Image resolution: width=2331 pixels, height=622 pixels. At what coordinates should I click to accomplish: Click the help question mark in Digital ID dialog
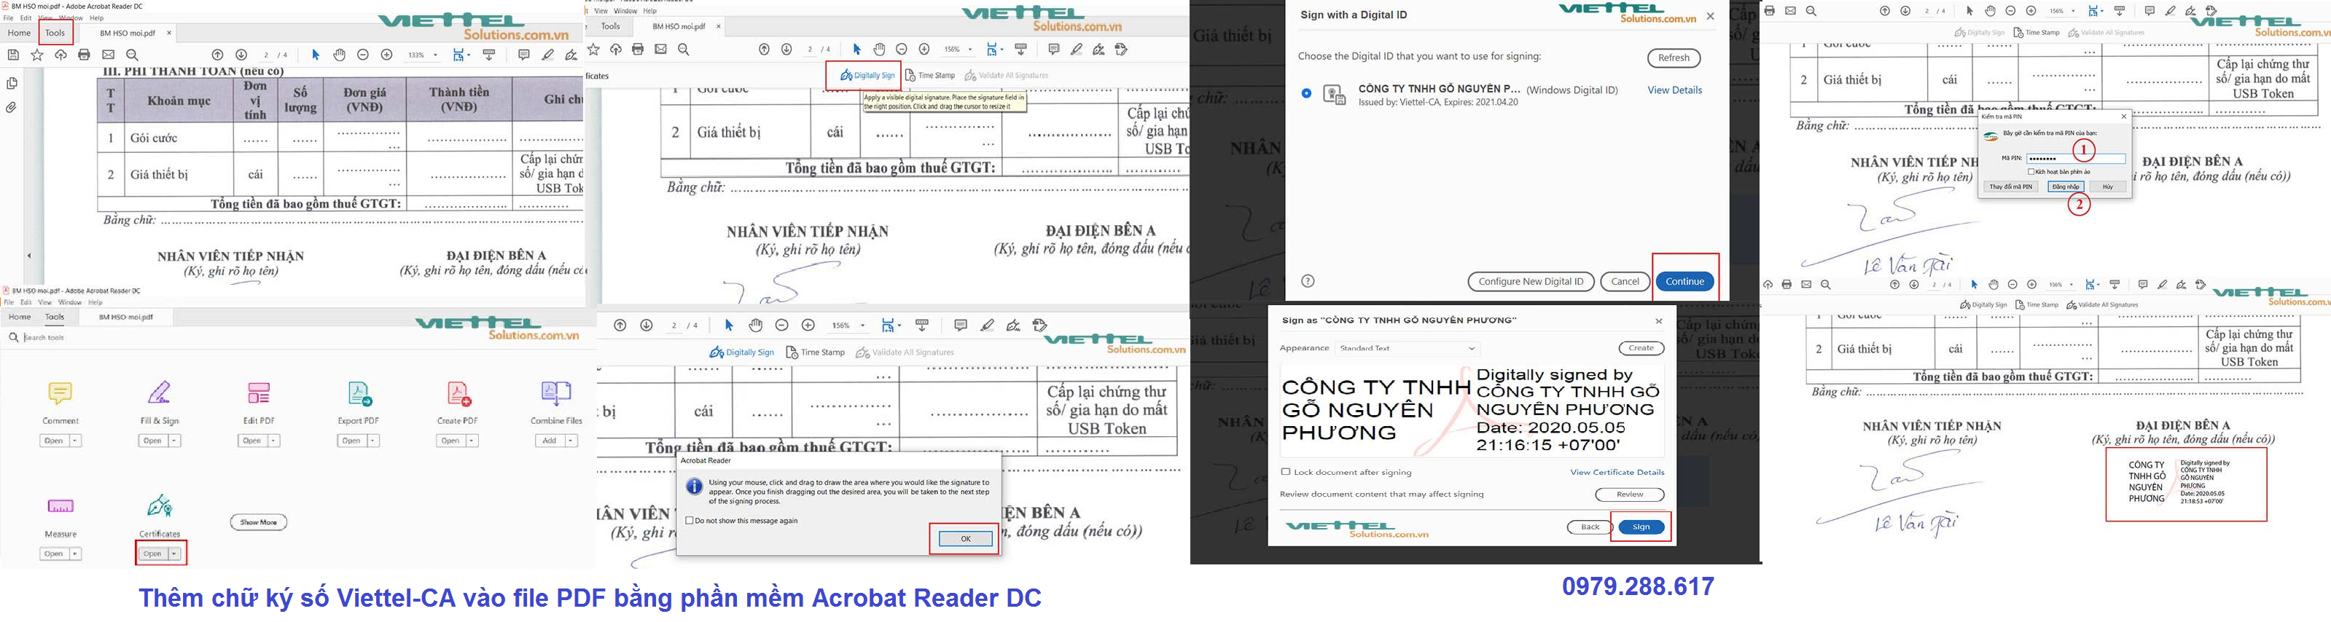1308,281
